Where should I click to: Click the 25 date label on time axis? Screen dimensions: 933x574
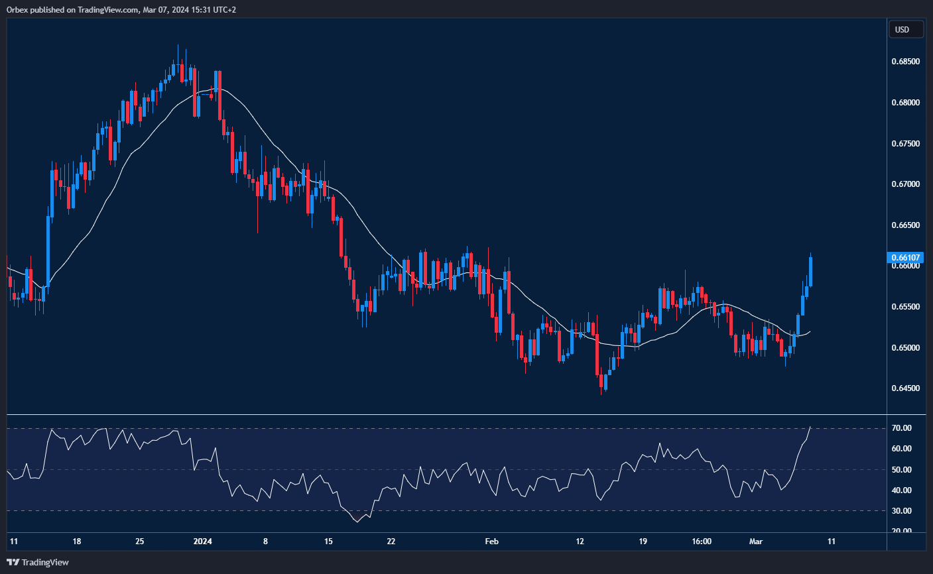[139, 542]
